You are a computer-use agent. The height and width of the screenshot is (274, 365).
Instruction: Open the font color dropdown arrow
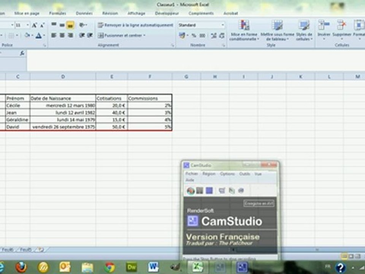(x=44, y=35)
